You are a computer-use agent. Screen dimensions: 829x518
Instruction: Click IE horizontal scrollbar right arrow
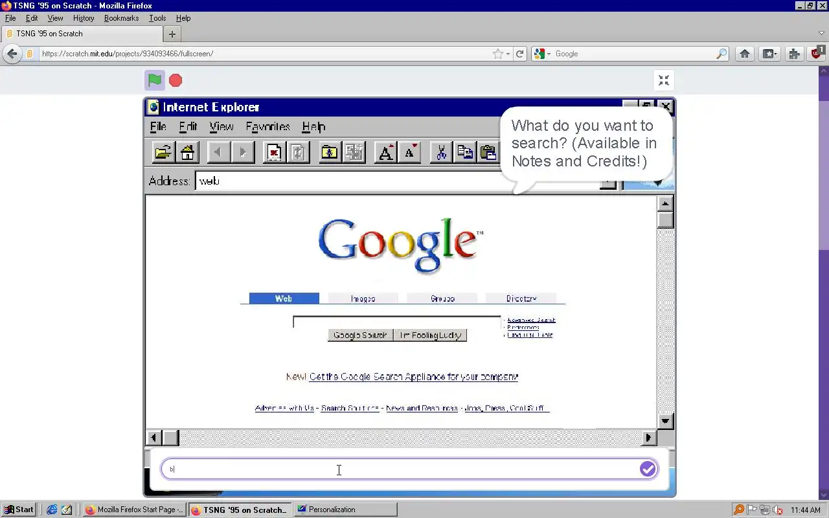point(648,438)
